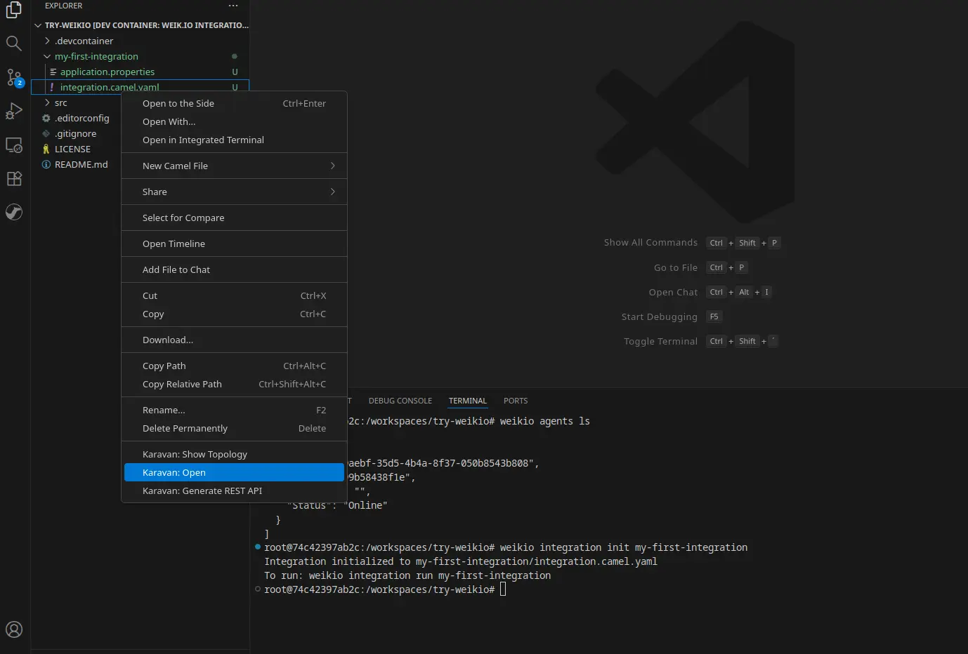Image resolution: width=968 pixels, height=654 pixels.
Task: Expand the src folder
Action: tap(60, 102)
